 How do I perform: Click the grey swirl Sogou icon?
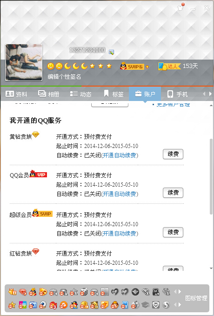coord(166,305)
